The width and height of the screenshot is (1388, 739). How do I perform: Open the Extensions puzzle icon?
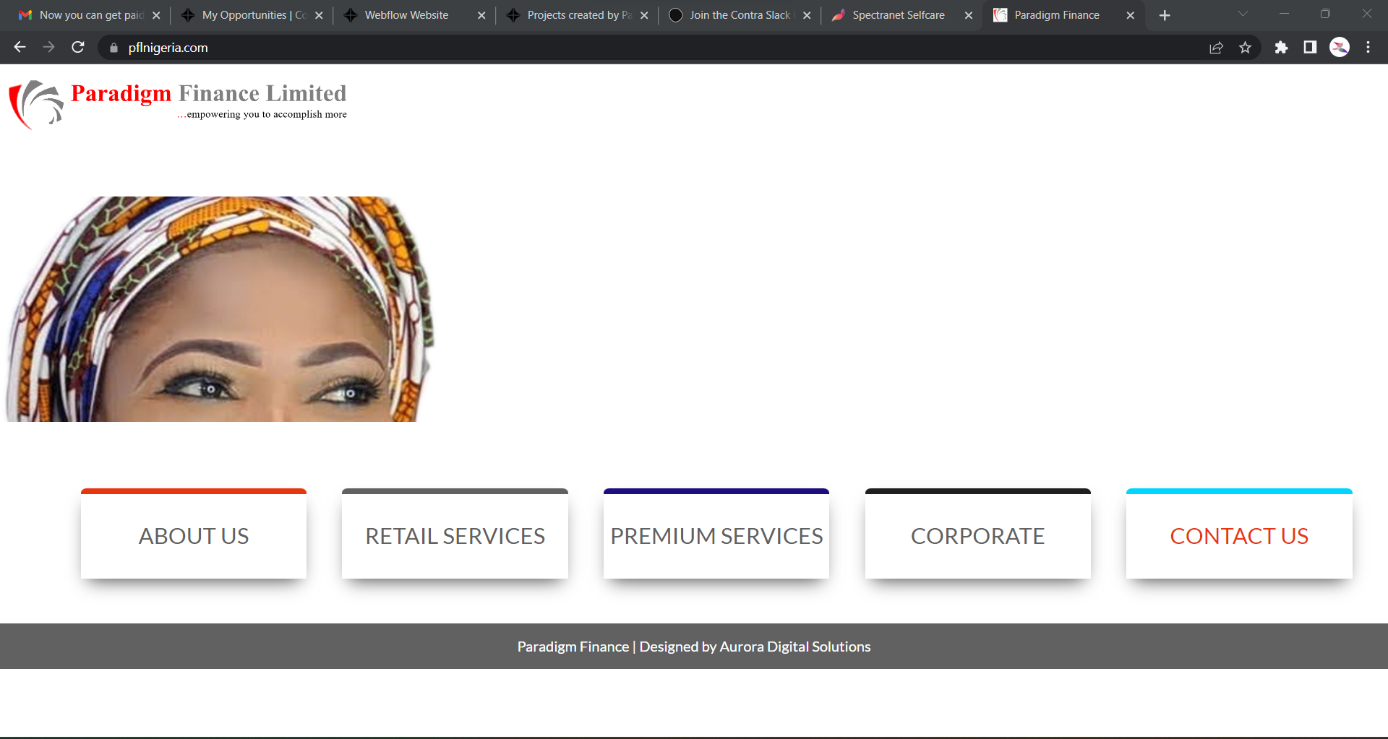[x=1281, y=48]
